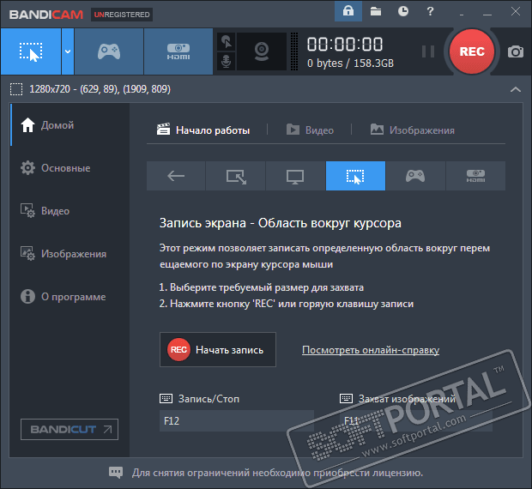Switch to Начало работы tab
The height and width of the screenshot is (489, 532).
[x=203, y=130]
